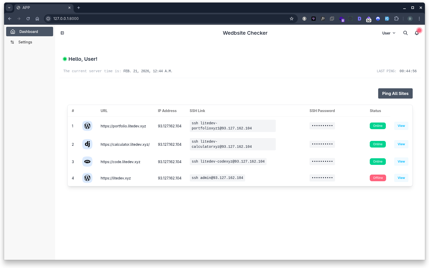
Task: Click the WordPress icon for portfolio.litedev.xyz
Action: [x=87, y=126]
